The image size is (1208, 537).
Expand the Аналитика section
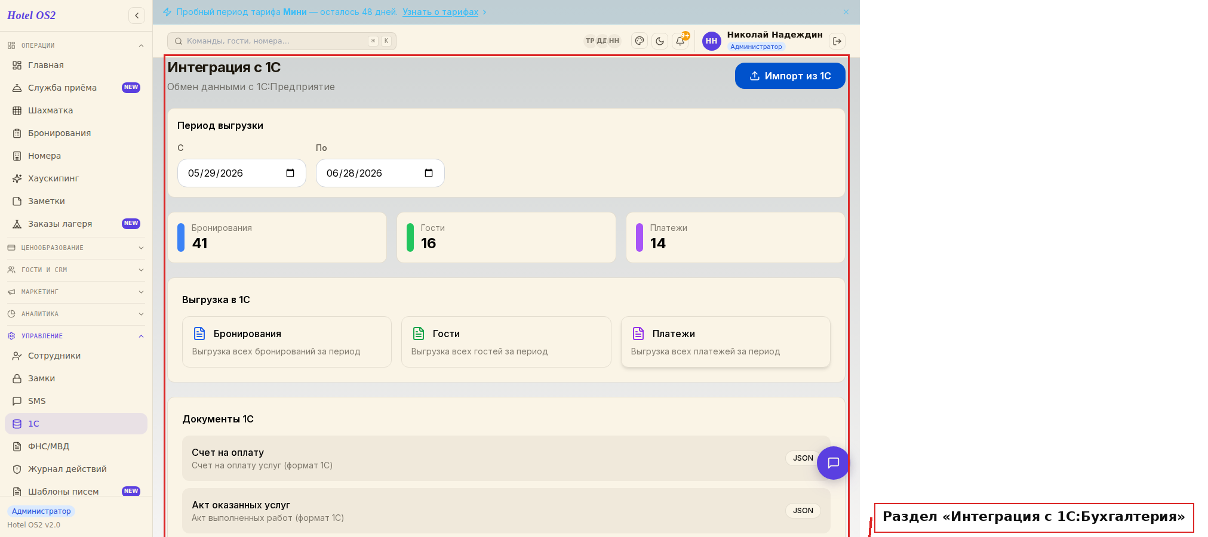point(76,314)
